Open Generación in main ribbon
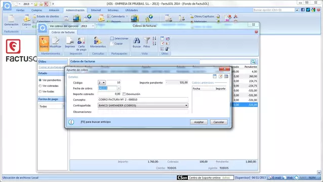 click(x=11, y=21)
